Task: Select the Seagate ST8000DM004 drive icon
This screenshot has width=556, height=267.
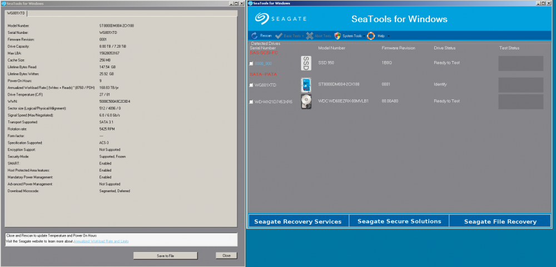Action: (x=306, y=85)
